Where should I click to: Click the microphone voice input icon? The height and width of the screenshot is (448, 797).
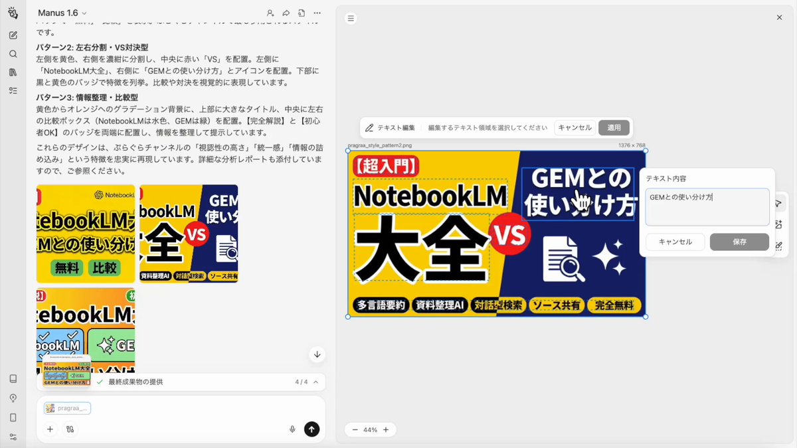pyautogui.click(x=292, y=429)
